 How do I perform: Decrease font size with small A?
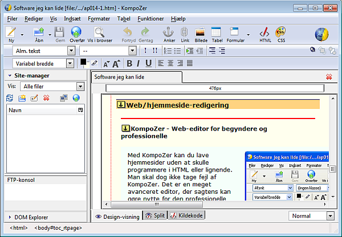(x=106, y=64)
